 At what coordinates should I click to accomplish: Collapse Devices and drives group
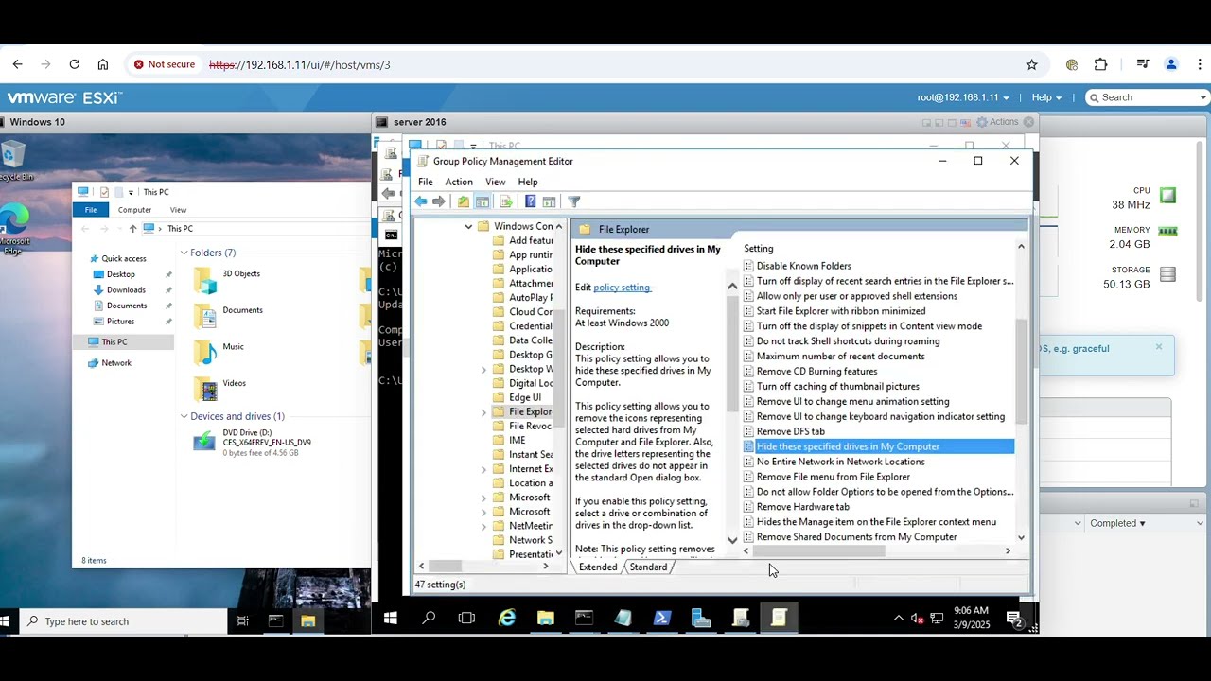pyautogui.click(x=184, y=416)
